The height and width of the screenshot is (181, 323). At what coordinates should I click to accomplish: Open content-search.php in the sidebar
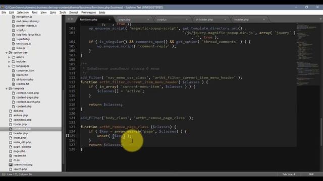pos(28,102)
